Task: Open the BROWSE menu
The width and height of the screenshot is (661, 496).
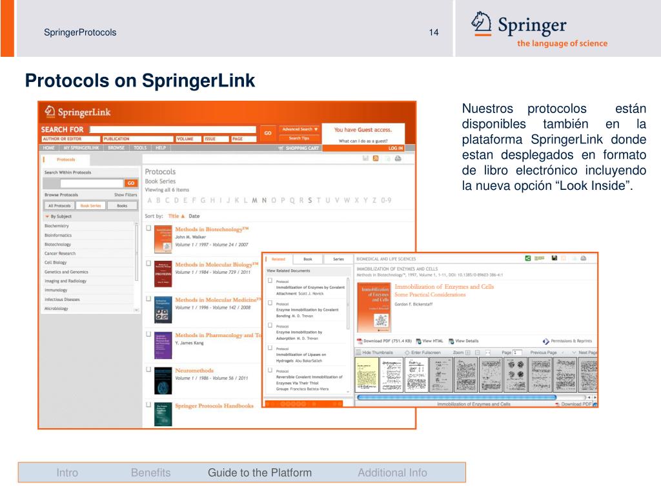Action: [116, 148]
